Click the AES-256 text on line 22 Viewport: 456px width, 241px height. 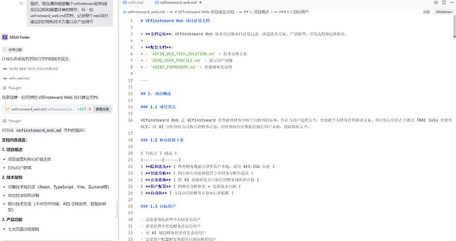point(251,167)
